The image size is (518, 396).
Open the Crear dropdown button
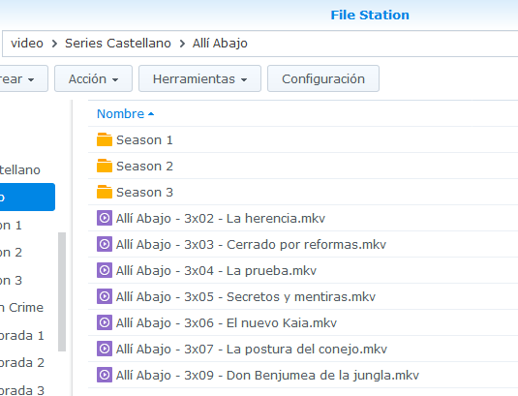(x=23, y=78)
